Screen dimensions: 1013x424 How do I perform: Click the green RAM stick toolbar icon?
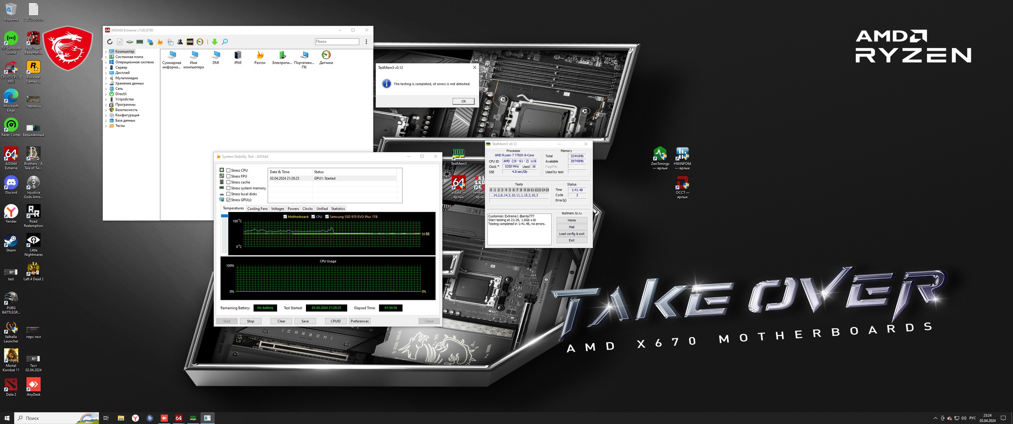click(x=140, y=42)
